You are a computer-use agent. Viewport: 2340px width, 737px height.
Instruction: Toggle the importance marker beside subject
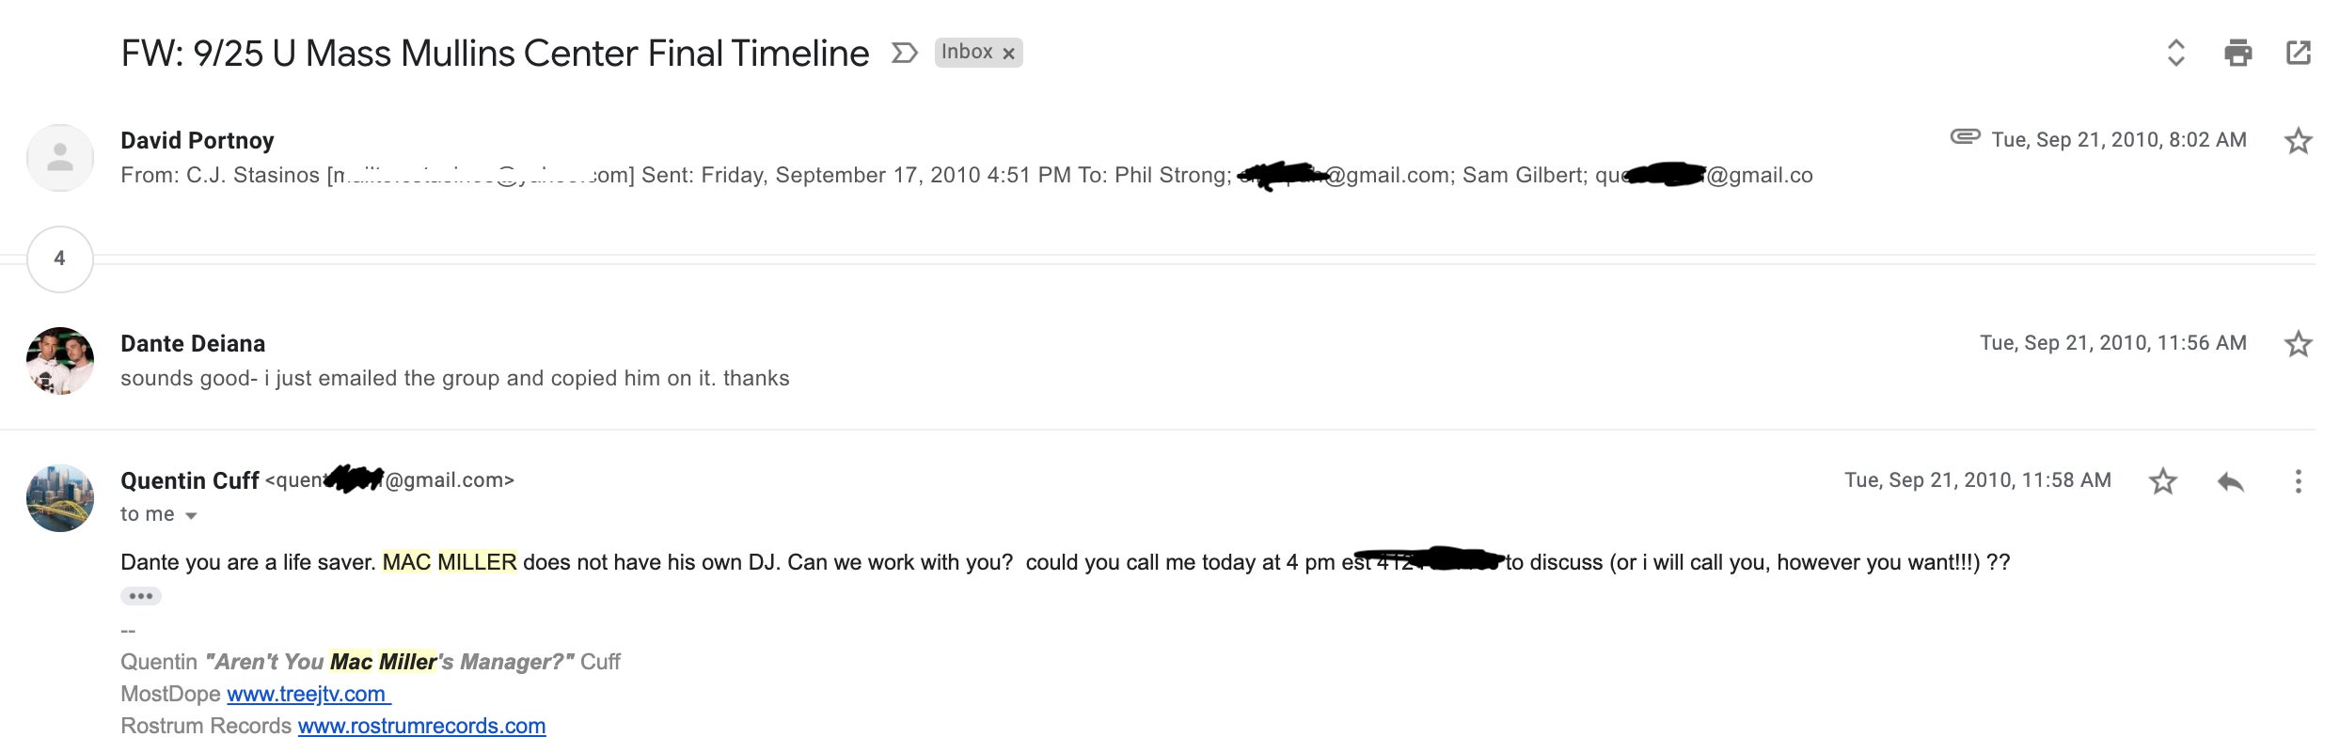[904, 53]
